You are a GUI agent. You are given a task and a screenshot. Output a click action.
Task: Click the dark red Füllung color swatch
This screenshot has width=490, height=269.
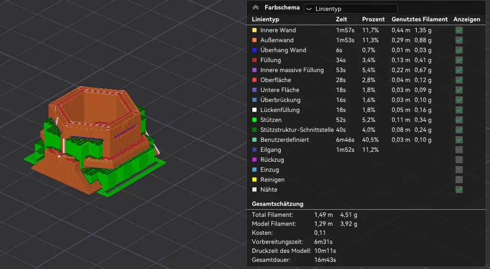[254, 60]
